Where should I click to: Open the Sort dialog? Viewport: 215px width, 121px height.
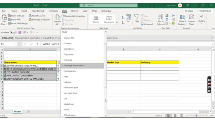point(128,18)
